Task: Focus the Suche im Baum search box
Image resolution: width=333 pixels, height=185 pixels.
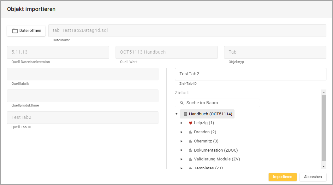Action: (221, 103)
